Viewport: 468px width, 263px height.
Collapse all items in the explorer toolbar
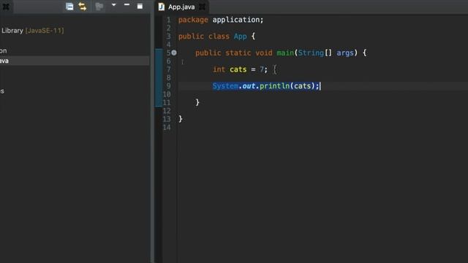click(x=69, y=7)
